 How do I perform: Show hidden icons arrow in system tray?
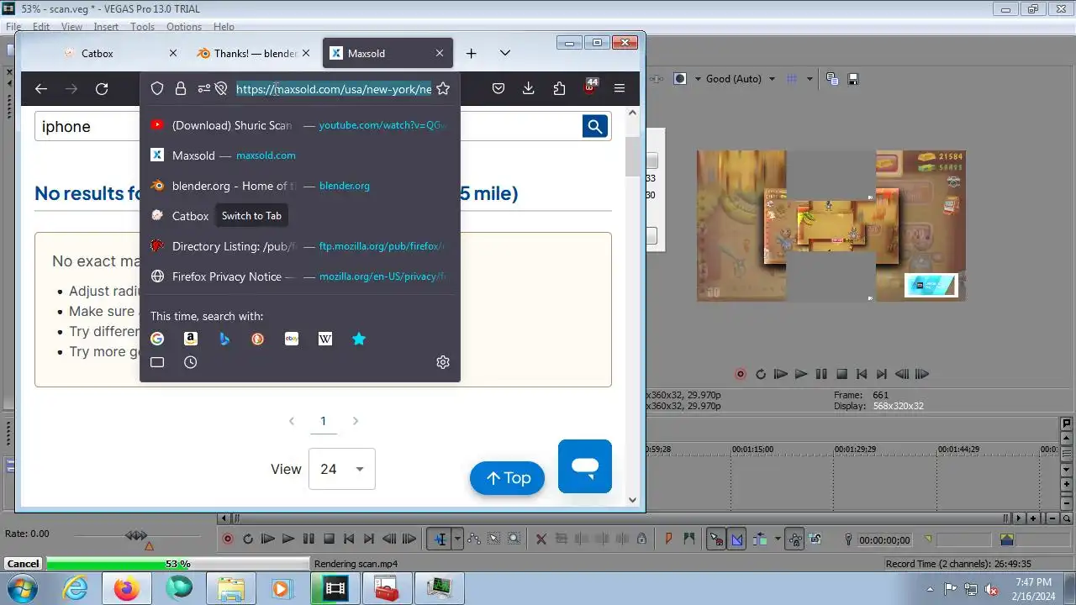tap(930, 589)
